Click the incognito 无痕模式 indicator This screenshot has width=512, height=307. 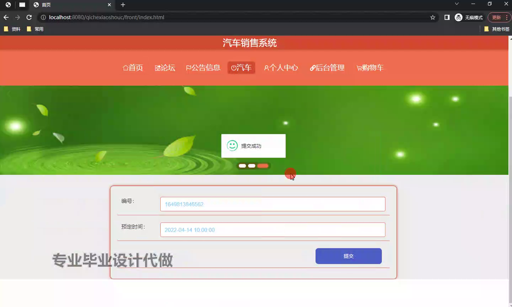coord(469,17)
